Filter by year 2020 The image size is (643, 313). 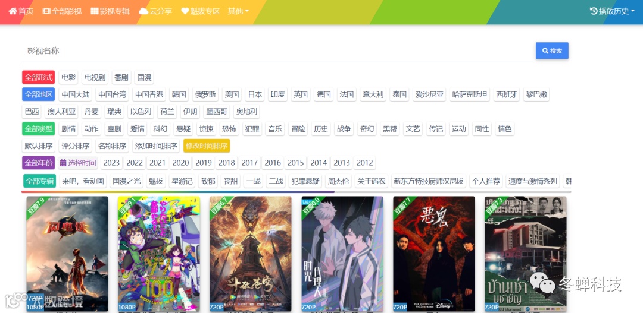point(180,163)
